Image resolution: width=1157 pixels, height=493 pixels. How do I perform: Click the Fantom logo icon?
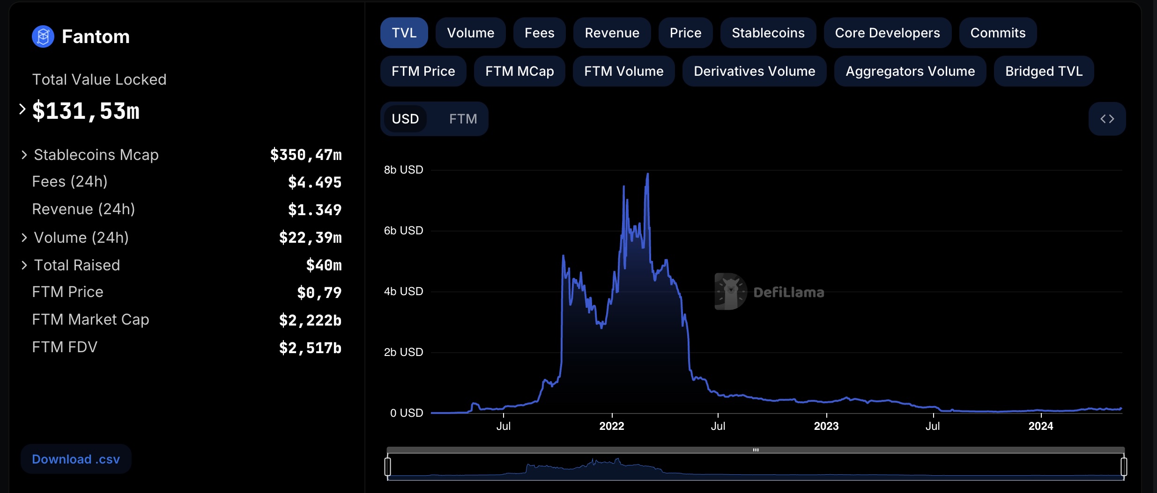coord(43,36)
